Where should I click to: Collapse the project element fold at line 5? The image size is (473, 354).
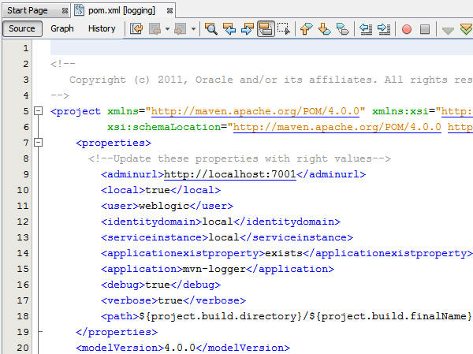(x=38, y=111)
